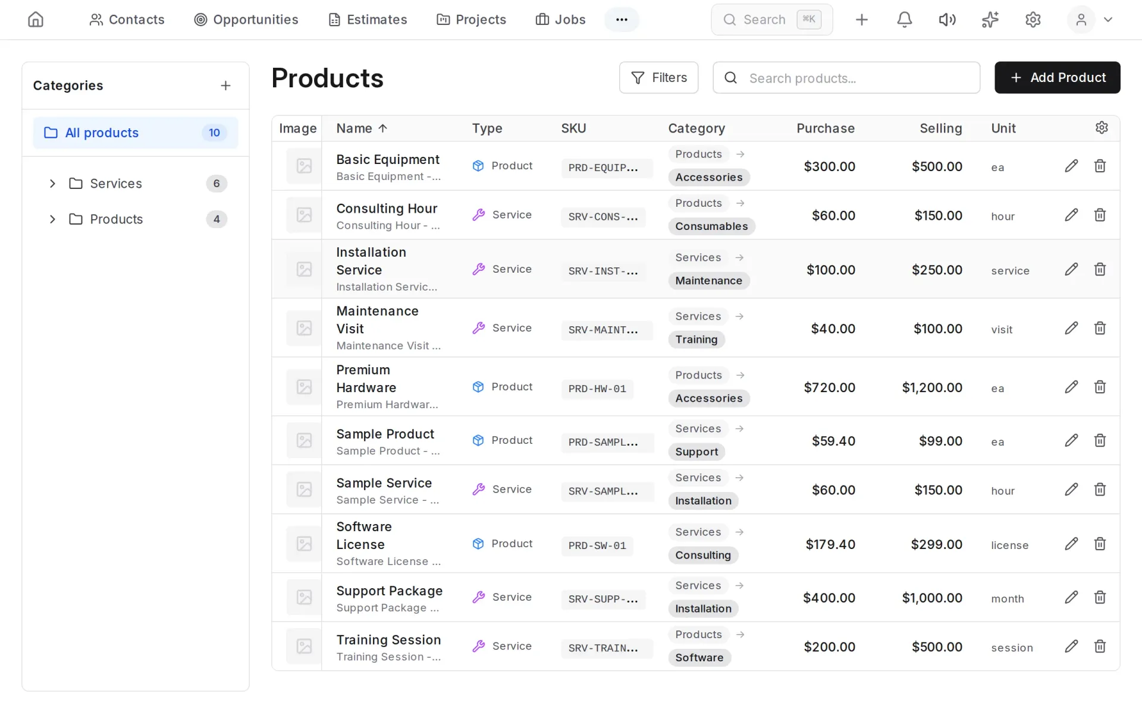Click the megaphone announcements icon

coord(947,20)
